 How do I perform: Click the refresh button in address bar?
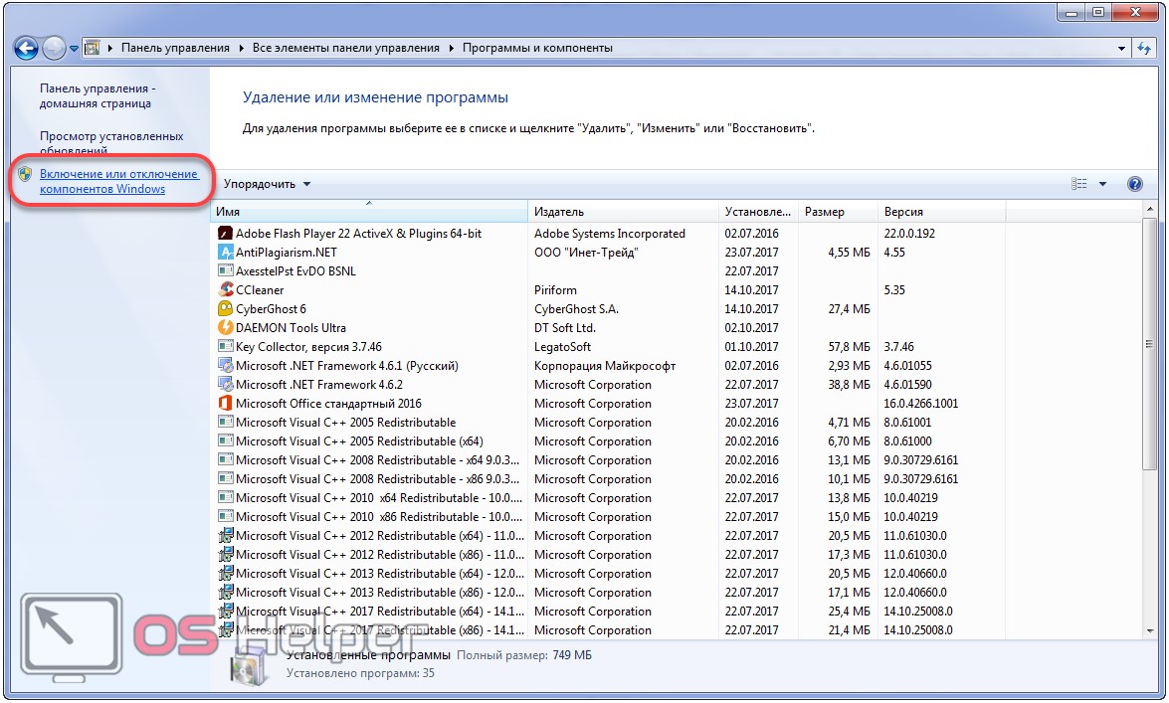(x=1144, y=48)
